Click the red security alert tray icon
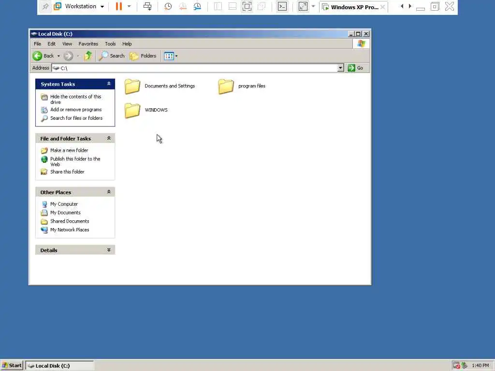The image size is (495, 371). (456, 365)
